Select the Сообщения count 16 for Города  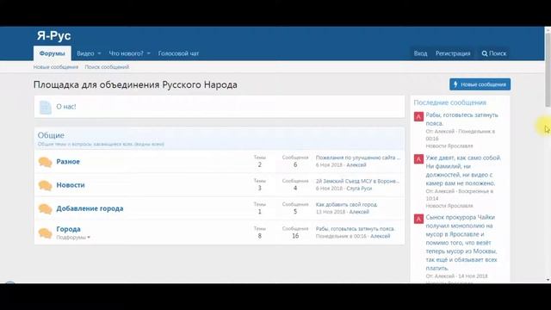point(295,236)
